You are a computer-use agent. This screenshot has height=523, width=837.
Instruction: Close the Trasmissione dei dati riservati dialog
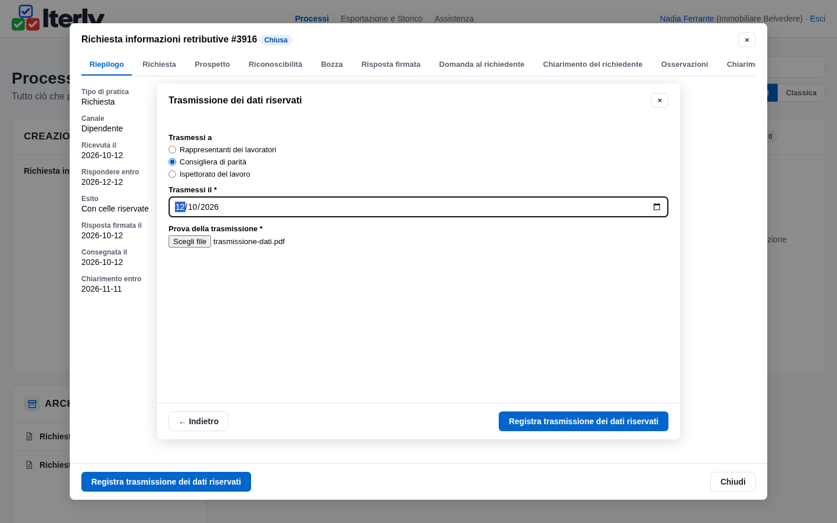(x=660, y=101)
